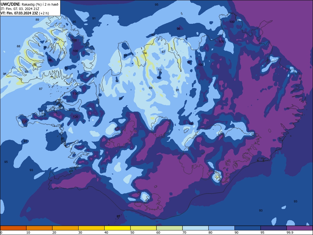
Task: Click the valid time line 'VT: Fim. 07.03.2024 23Z (+2 h)'
Action: tap(25, 13)
